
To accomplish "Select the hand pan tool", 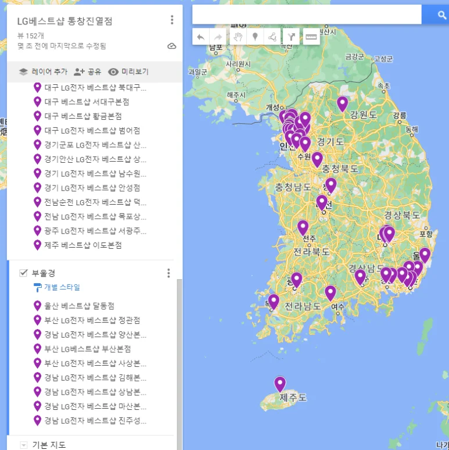I will coord(238,37).
